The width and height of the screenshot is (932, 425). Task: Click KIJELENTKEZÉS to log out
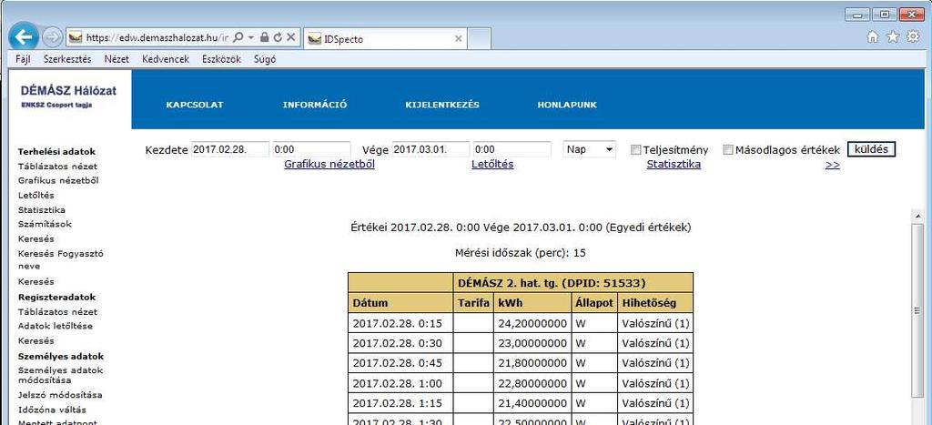tap(442, 105)
